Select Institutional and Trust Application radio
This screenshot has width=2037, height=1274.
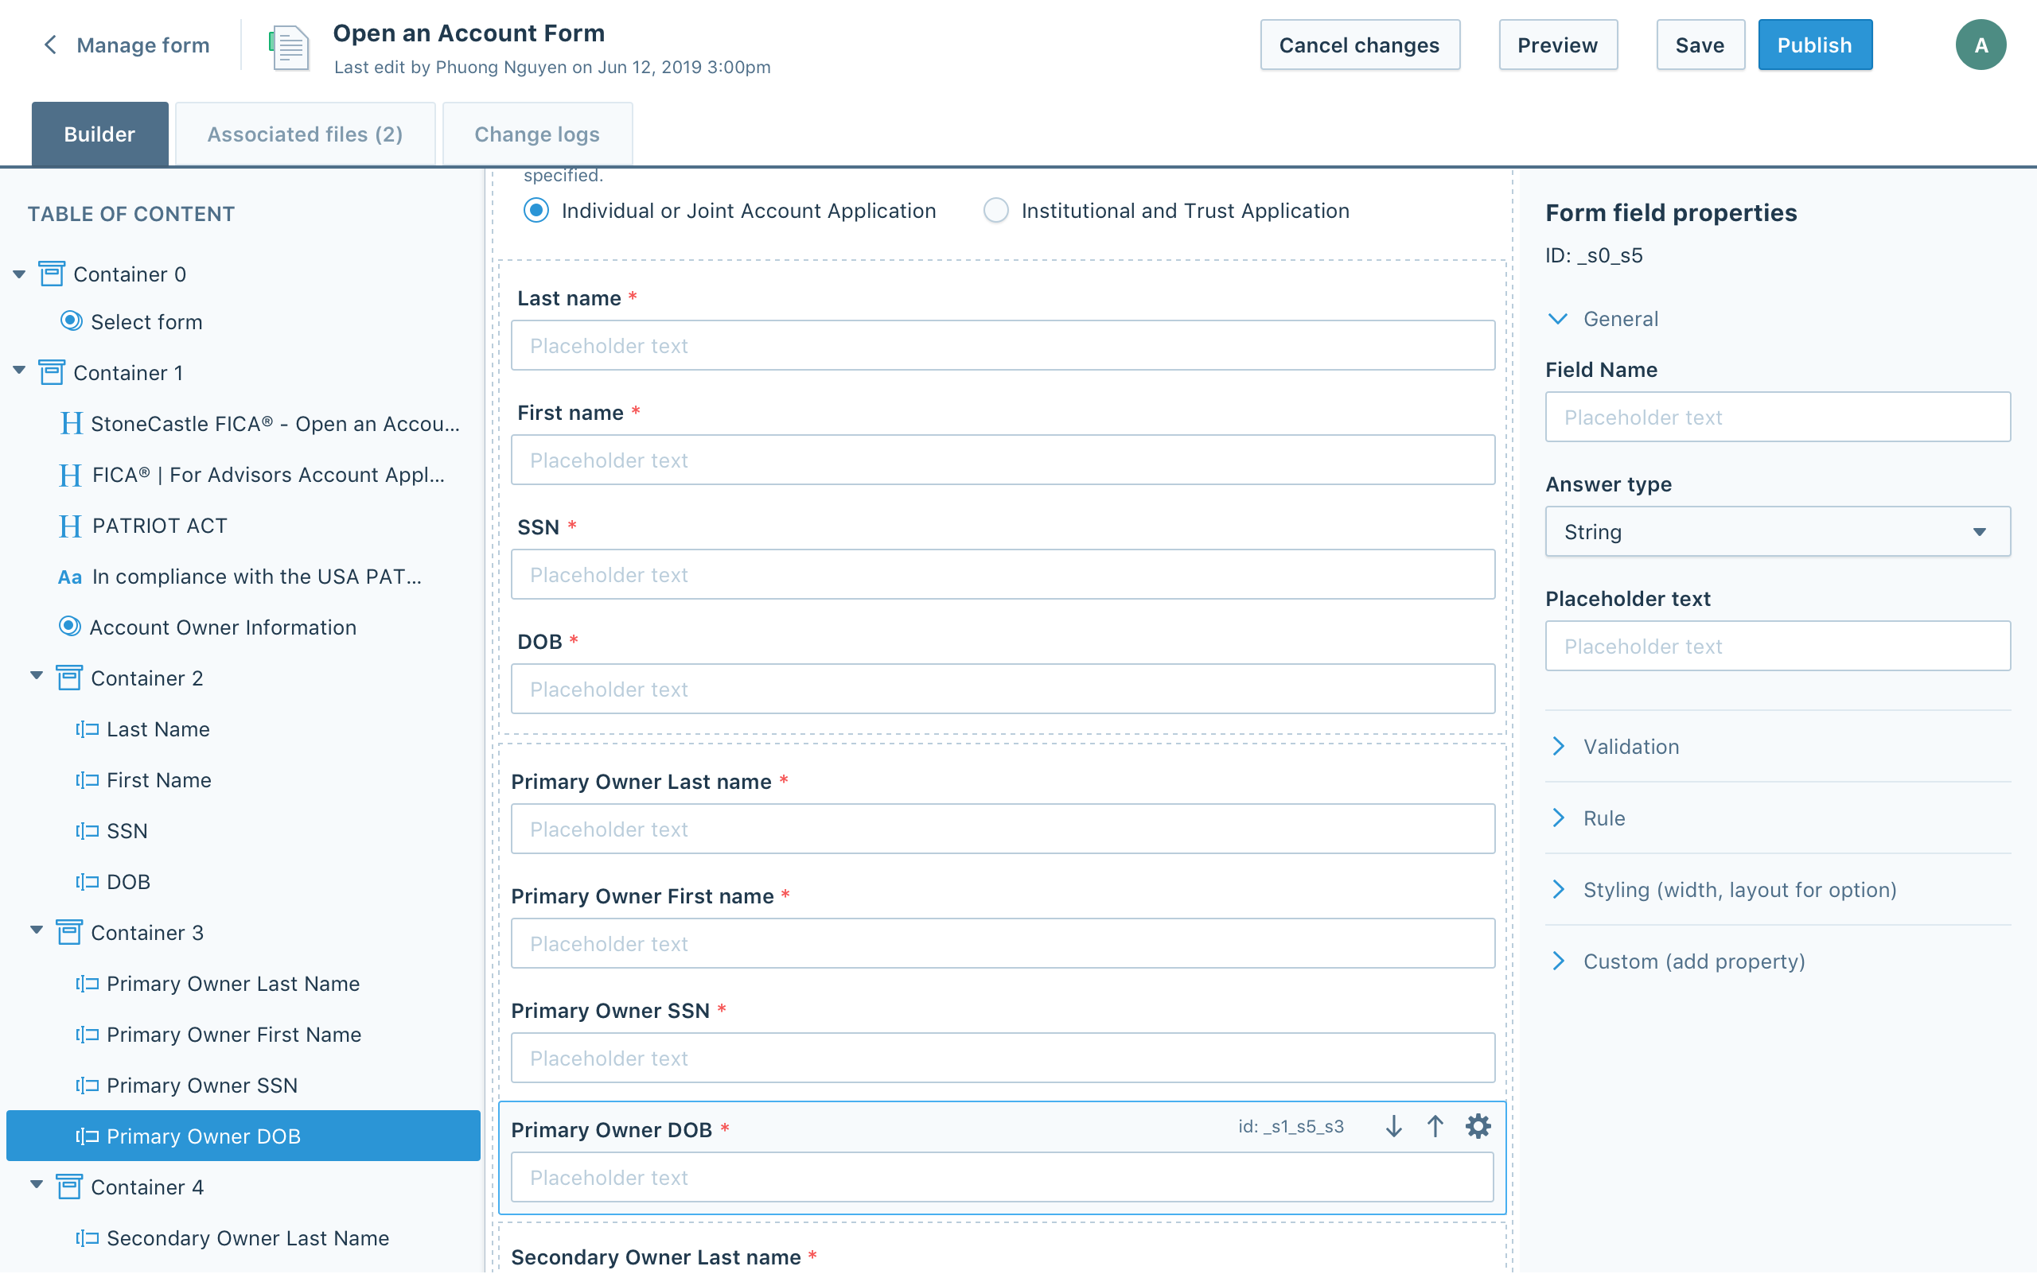[x=995, y=211]
